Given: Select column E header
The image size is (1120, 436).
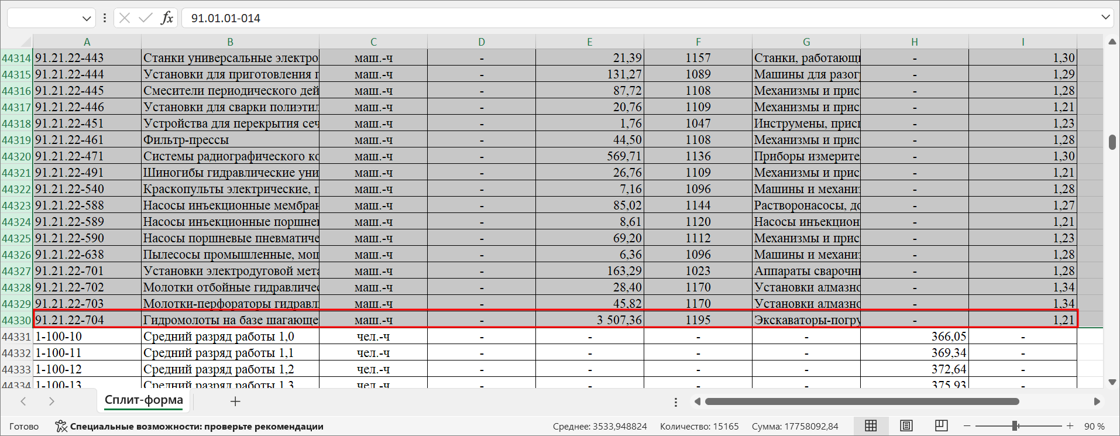Looking at the screenshot, I should click(x=589, y=42).
